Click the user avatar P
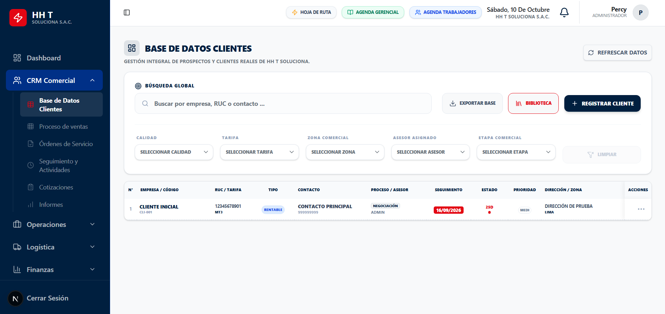 click(x=640, y=12)
